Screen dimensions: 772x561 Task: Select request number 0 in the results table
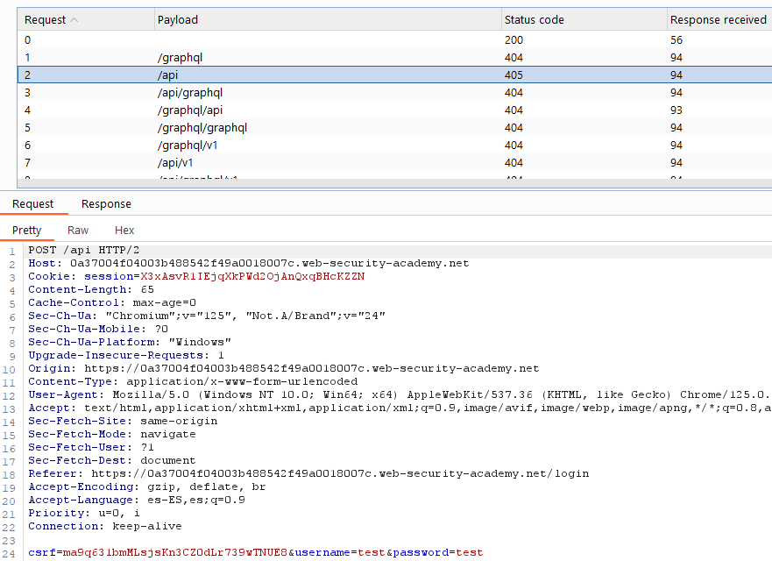pyautogui.click(x=394, y=40)
